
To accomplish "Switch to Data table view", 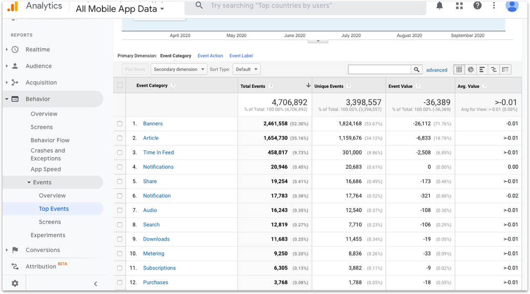I will tap(459, 69).
